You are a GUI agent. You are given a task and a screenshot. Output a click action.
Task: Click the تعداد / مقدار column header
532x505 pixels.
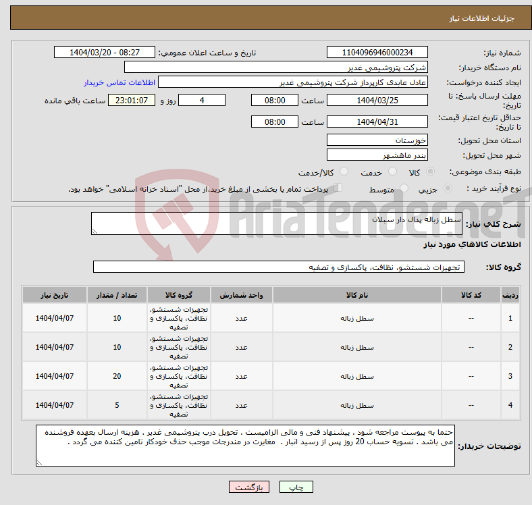pyautogui.click(x=117, y=295)
